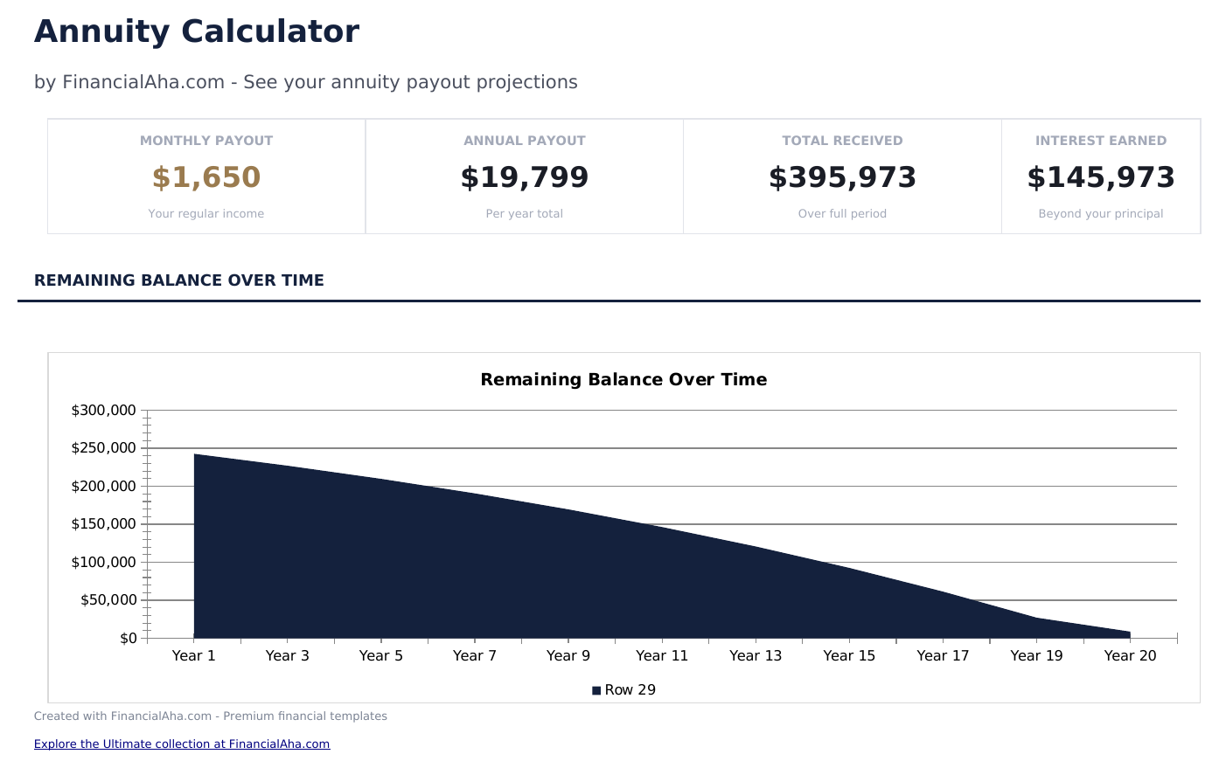Viewport: 1219px width, 768px height.
Task: Select the dark area series in the chart
Action: pyautogui.click(x=568, y=568)
